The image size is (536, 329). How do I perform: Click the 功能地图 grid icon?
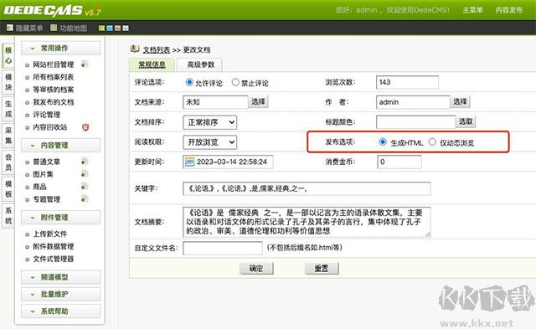coord(54,28)
